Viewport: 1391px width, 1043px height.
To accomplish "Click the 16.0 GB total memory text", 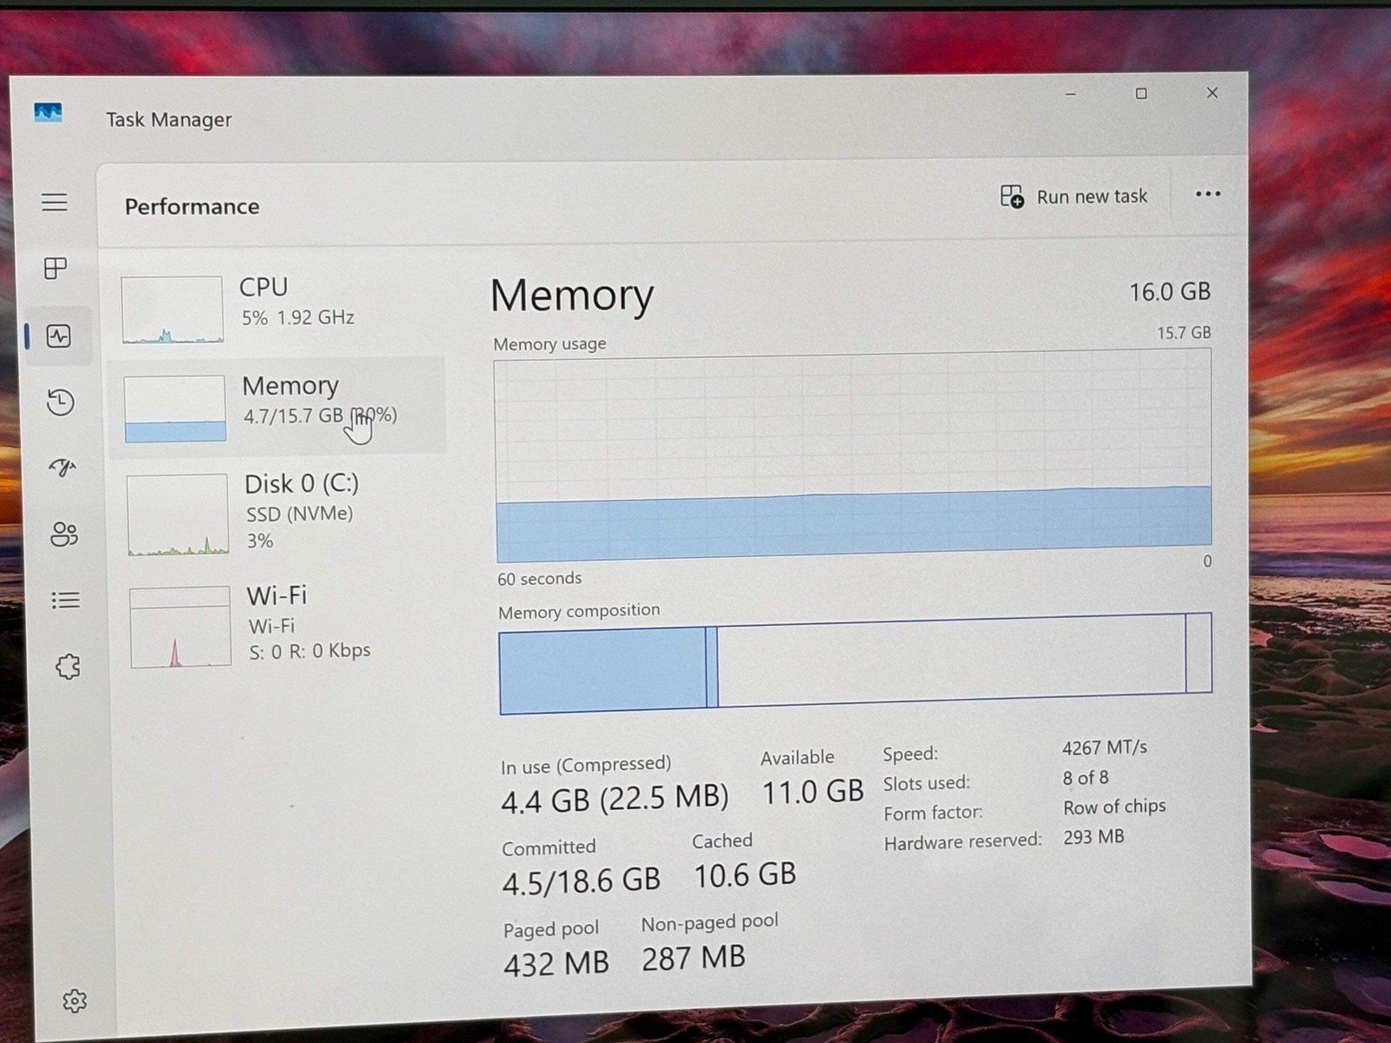I will coord(1170,292).
